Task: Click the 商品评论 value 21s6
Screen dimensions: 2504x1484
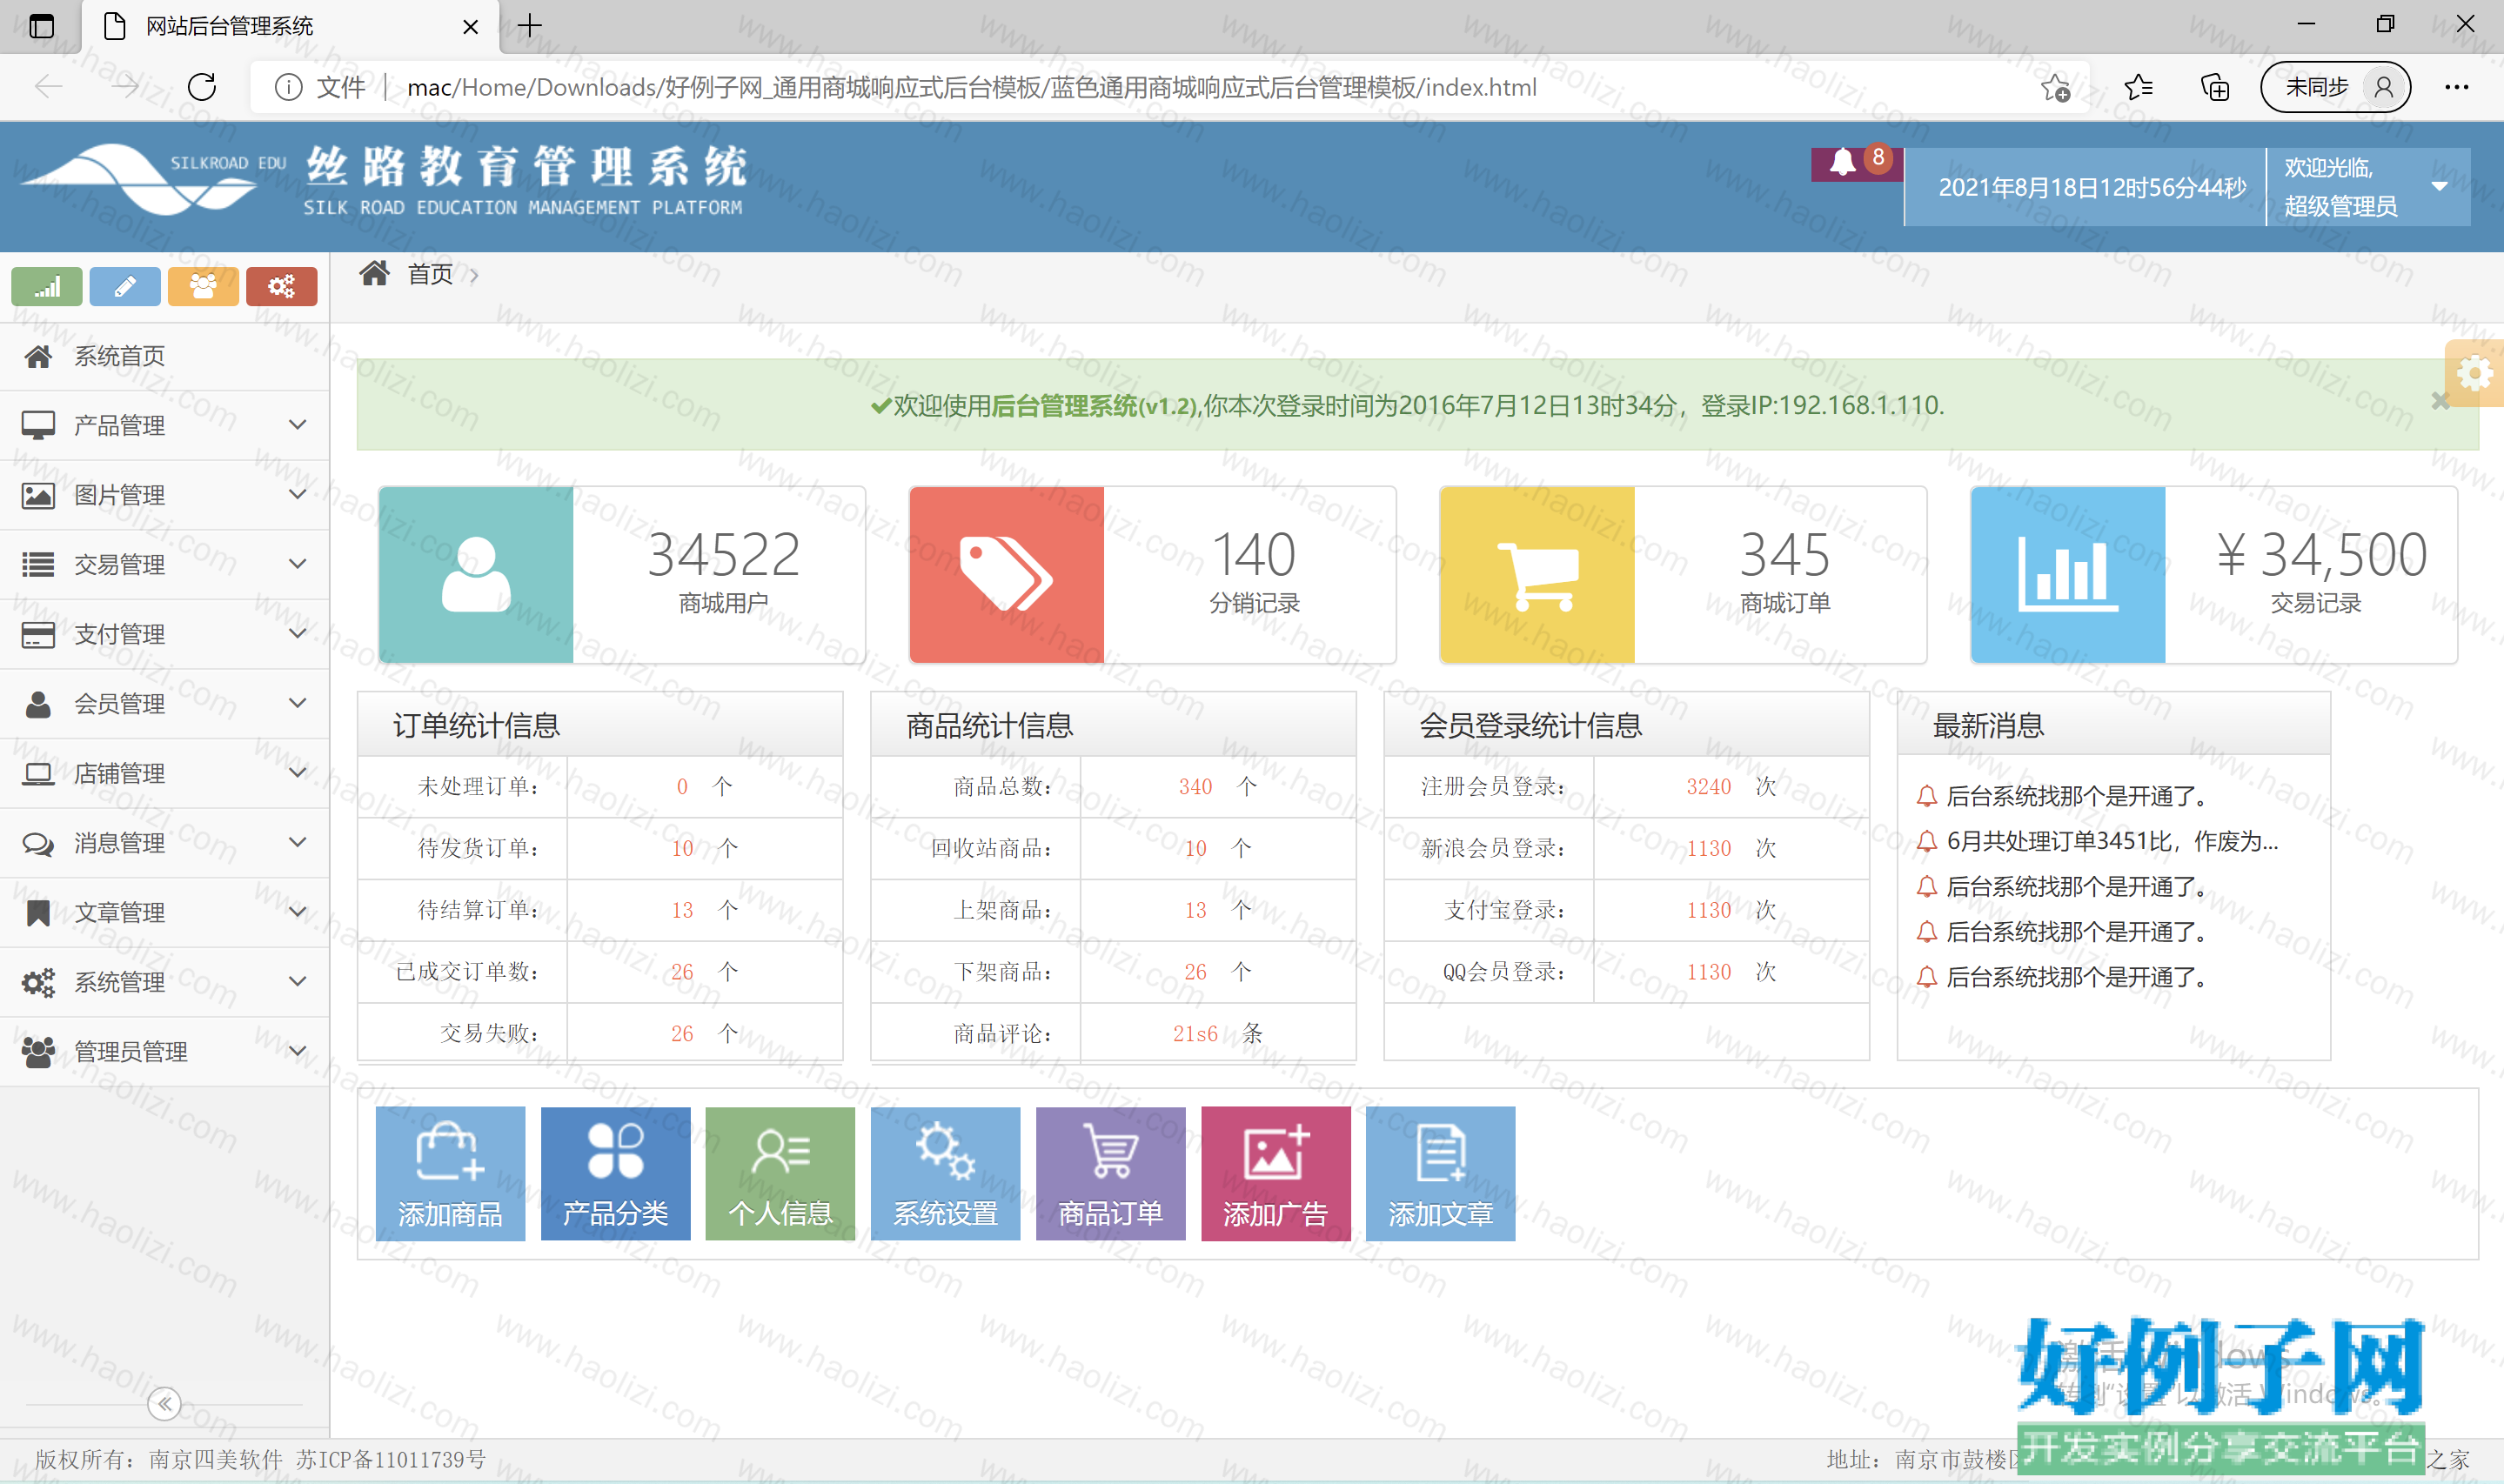Action: click(1195, 1034)
